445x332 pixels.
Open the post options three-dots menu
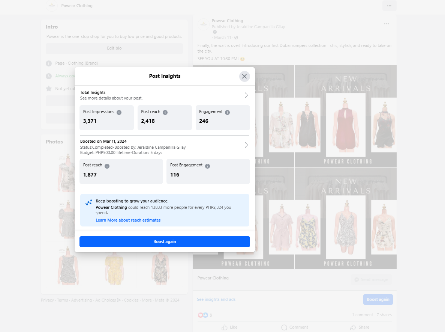(x=386, y=24)
